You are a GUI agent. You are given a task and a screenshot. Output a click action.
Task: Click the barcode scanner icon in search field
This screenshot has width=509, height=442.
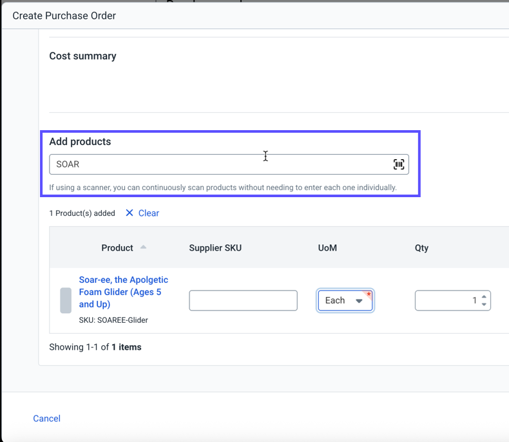[399, 164]
